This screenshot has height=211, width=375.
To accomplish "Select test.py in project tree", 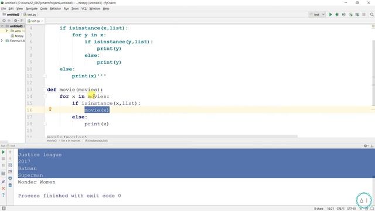I will pos(17,36).
